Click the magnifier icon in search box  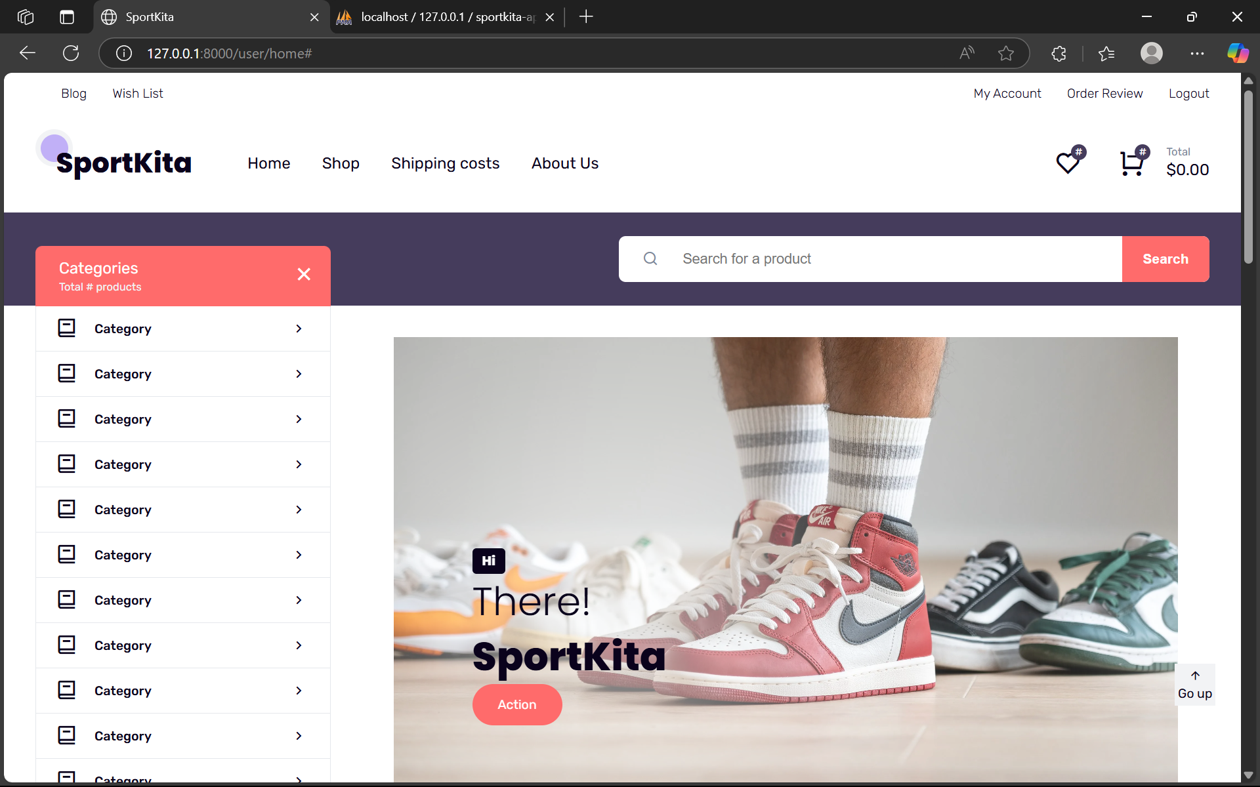tap(650, 258)
